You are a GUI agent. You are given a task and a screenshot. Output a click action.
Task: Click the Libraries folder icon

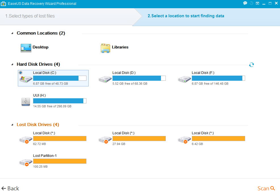pyautogui.click(x=105, y=48)
